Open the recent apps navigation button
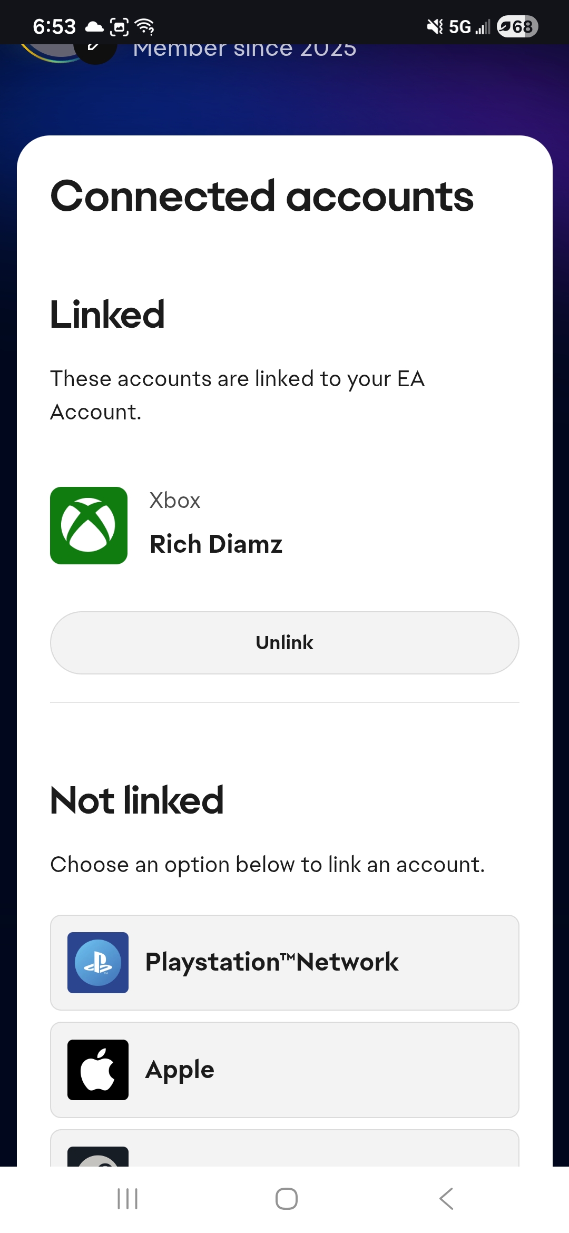 click(x=127, y=1199)
